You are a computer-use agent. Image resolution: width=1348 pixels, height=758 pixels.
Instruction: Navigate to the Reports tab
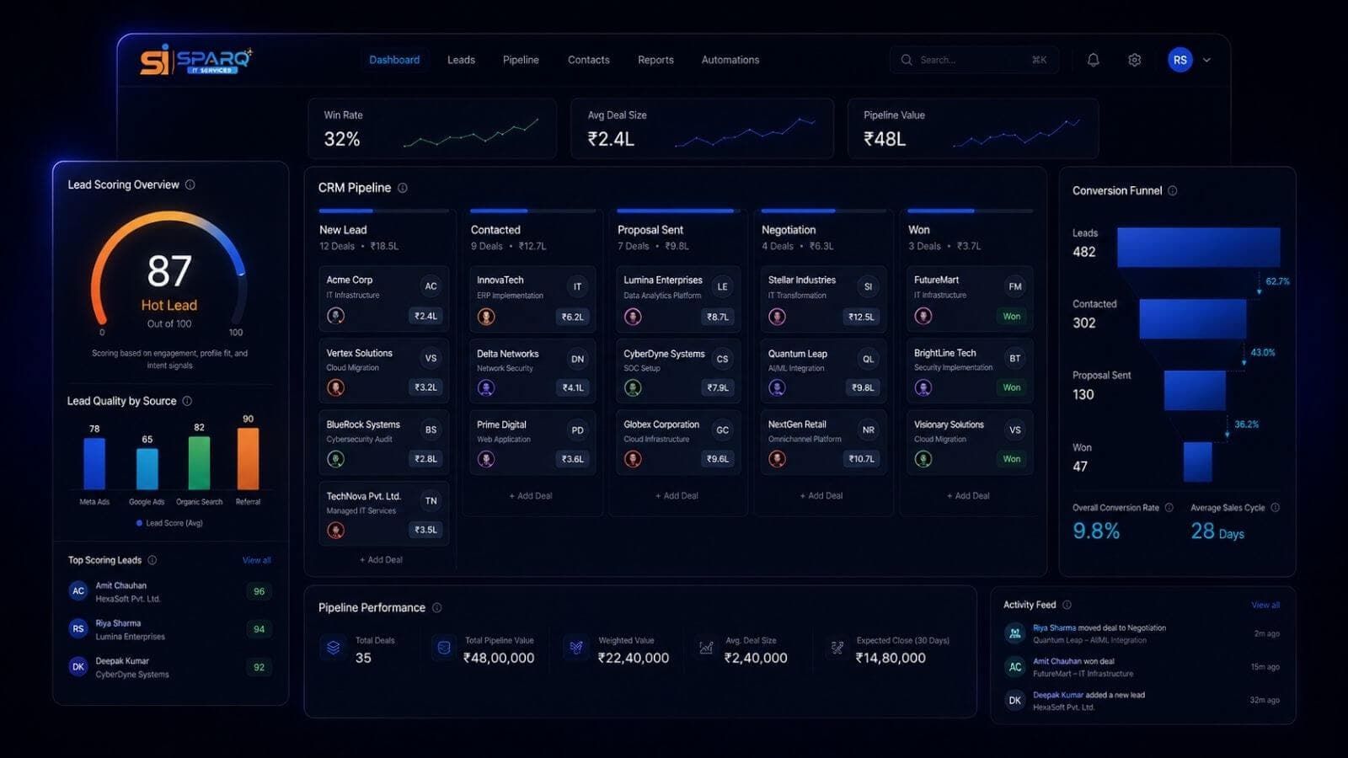click(655, 60)
